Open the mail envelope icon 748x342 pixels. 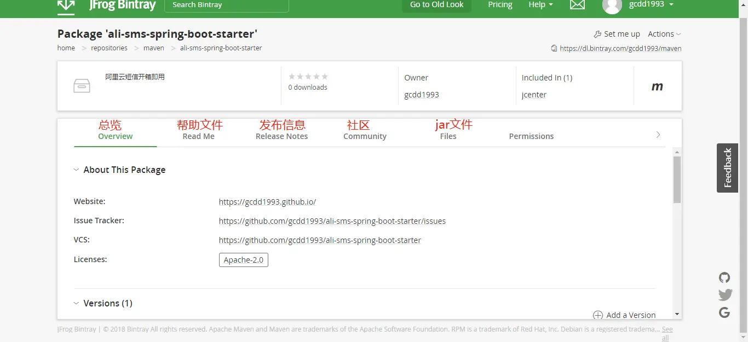pos(577,5)
